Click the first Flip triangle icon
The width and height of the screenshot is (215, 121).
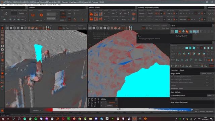click(179, 54)
